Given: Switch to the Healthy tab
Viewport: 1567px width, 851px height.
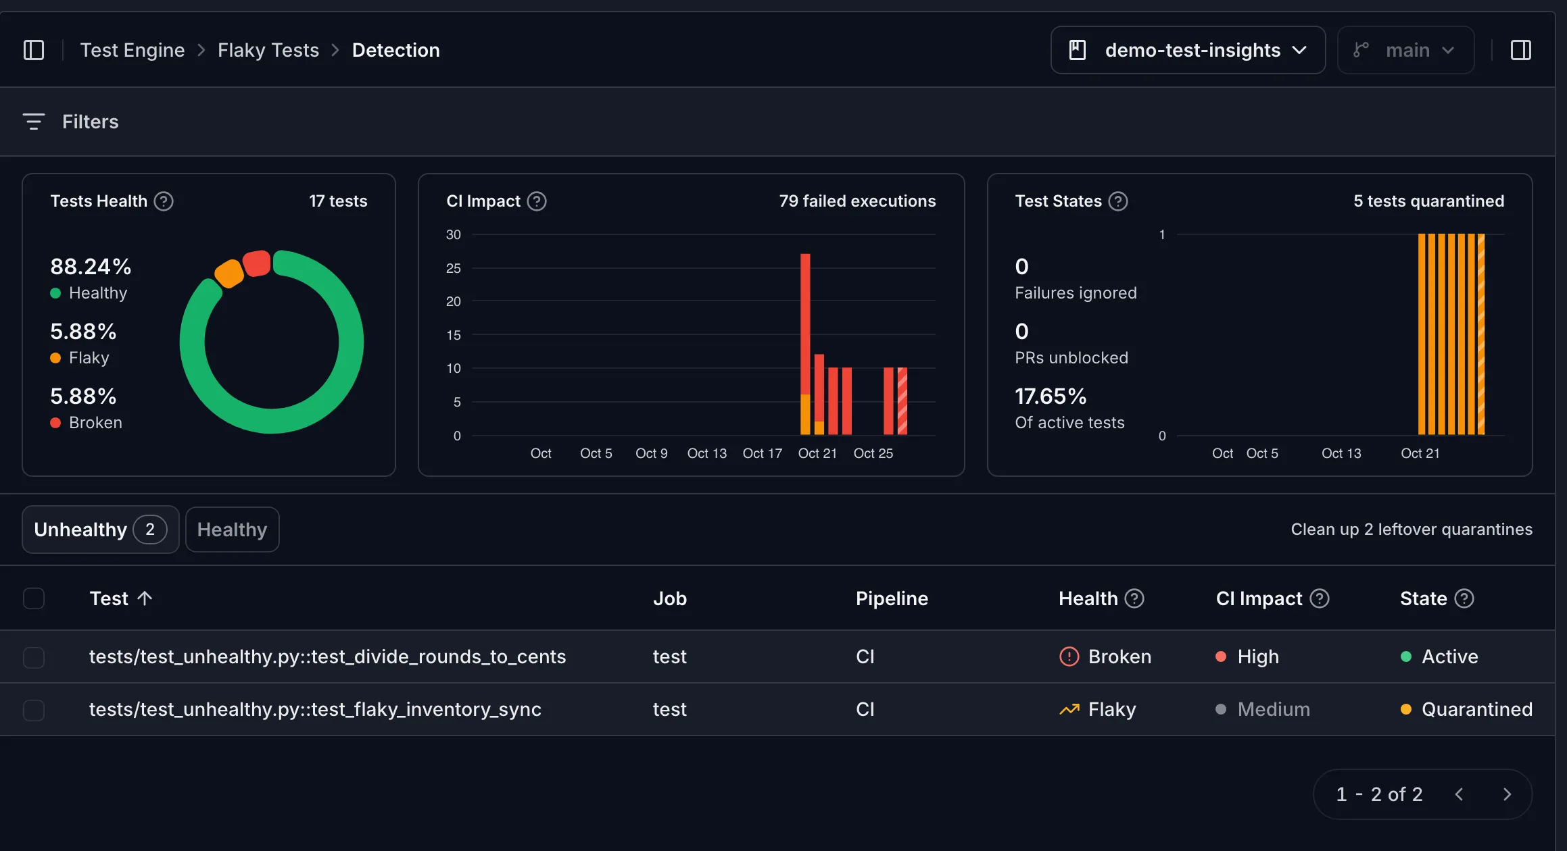Looking at the screenshot, I should pyautogui.click(x=232, y=530).
